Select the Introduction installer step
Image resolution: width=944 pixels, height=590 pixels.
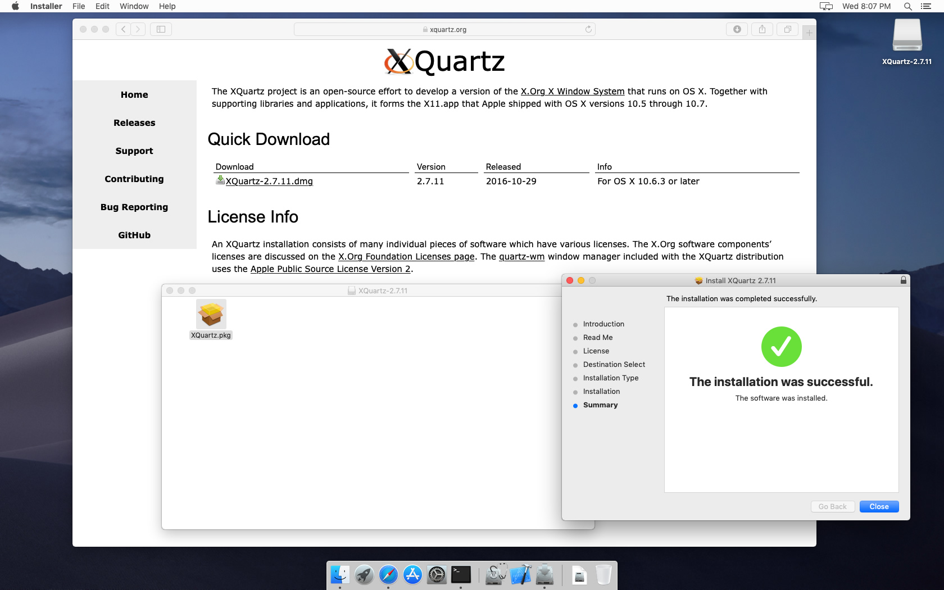[603, 324]
